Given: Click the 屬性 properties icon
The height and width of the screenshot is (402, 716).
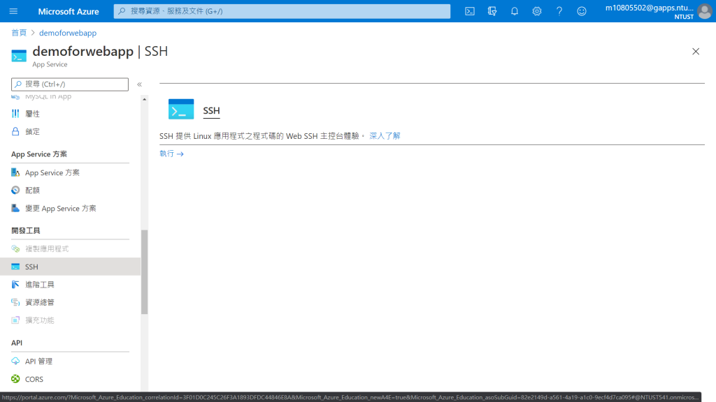Looking at the screenshot, I should click(15, 114).
